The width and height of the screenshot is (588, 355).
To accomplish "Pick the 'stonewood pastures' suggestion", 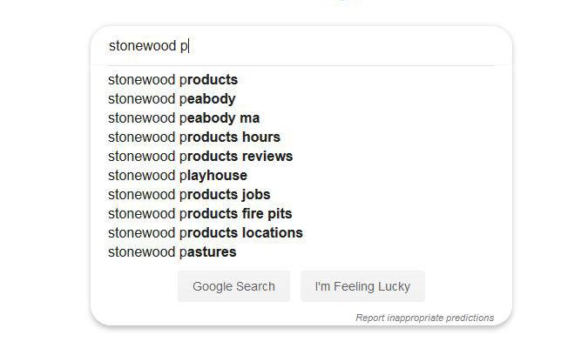I will [172, 252].
